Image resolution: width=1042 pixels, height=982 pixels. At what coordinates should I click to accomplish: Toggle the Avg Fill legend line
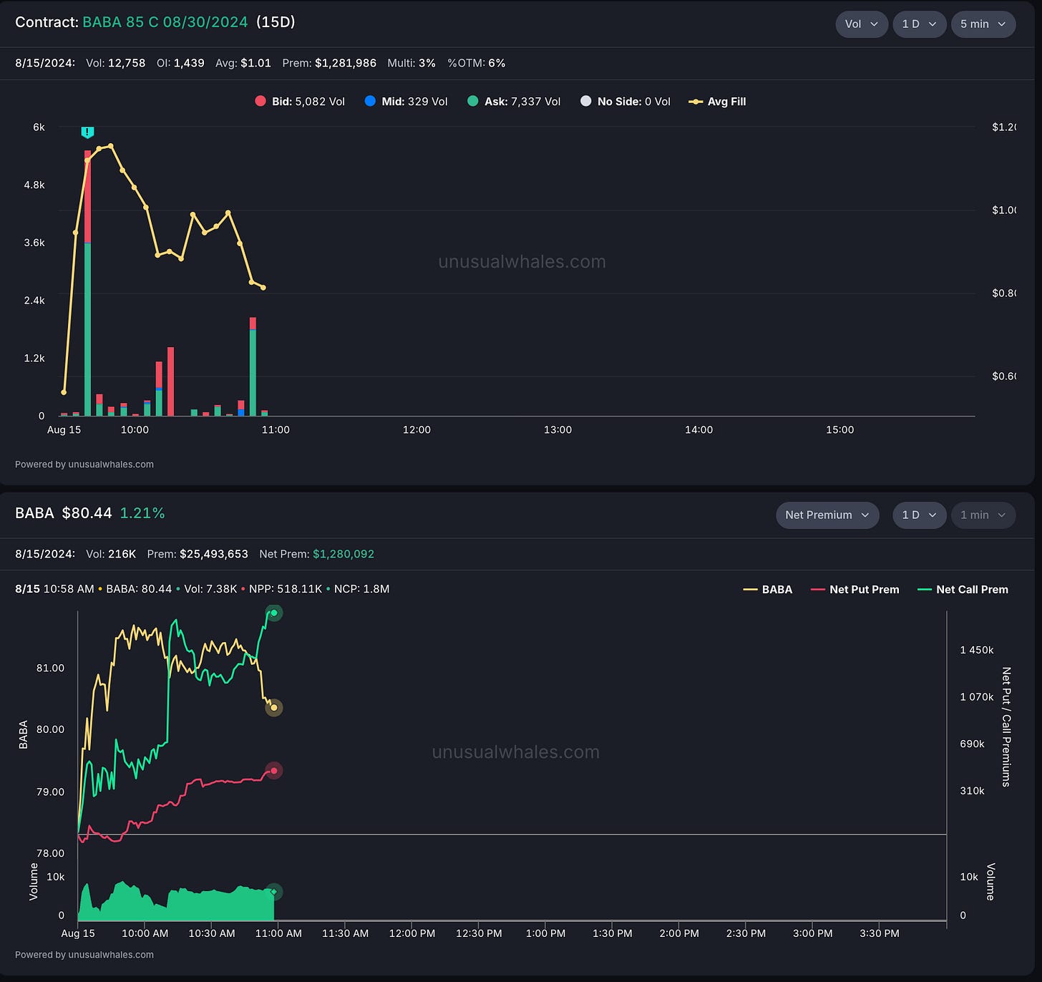717,102
